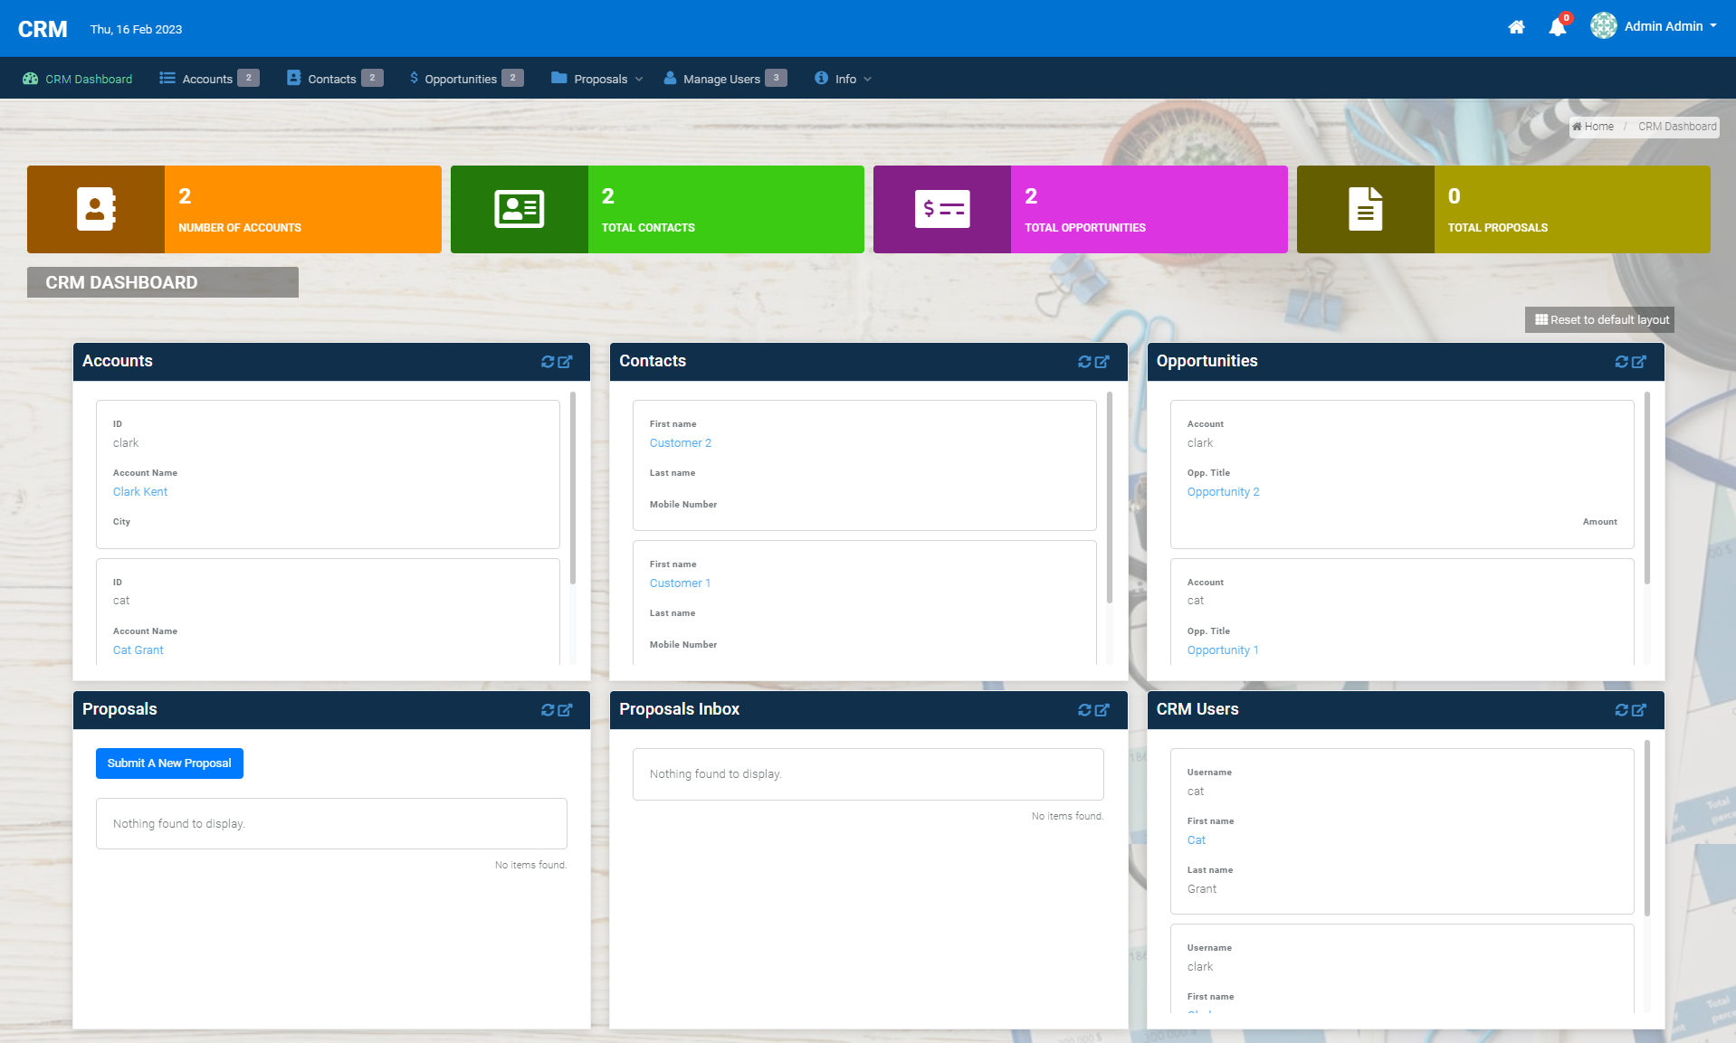Refresh the Proposals Inbox panel
The image size is (1736, 1043).
[1084, 710]
